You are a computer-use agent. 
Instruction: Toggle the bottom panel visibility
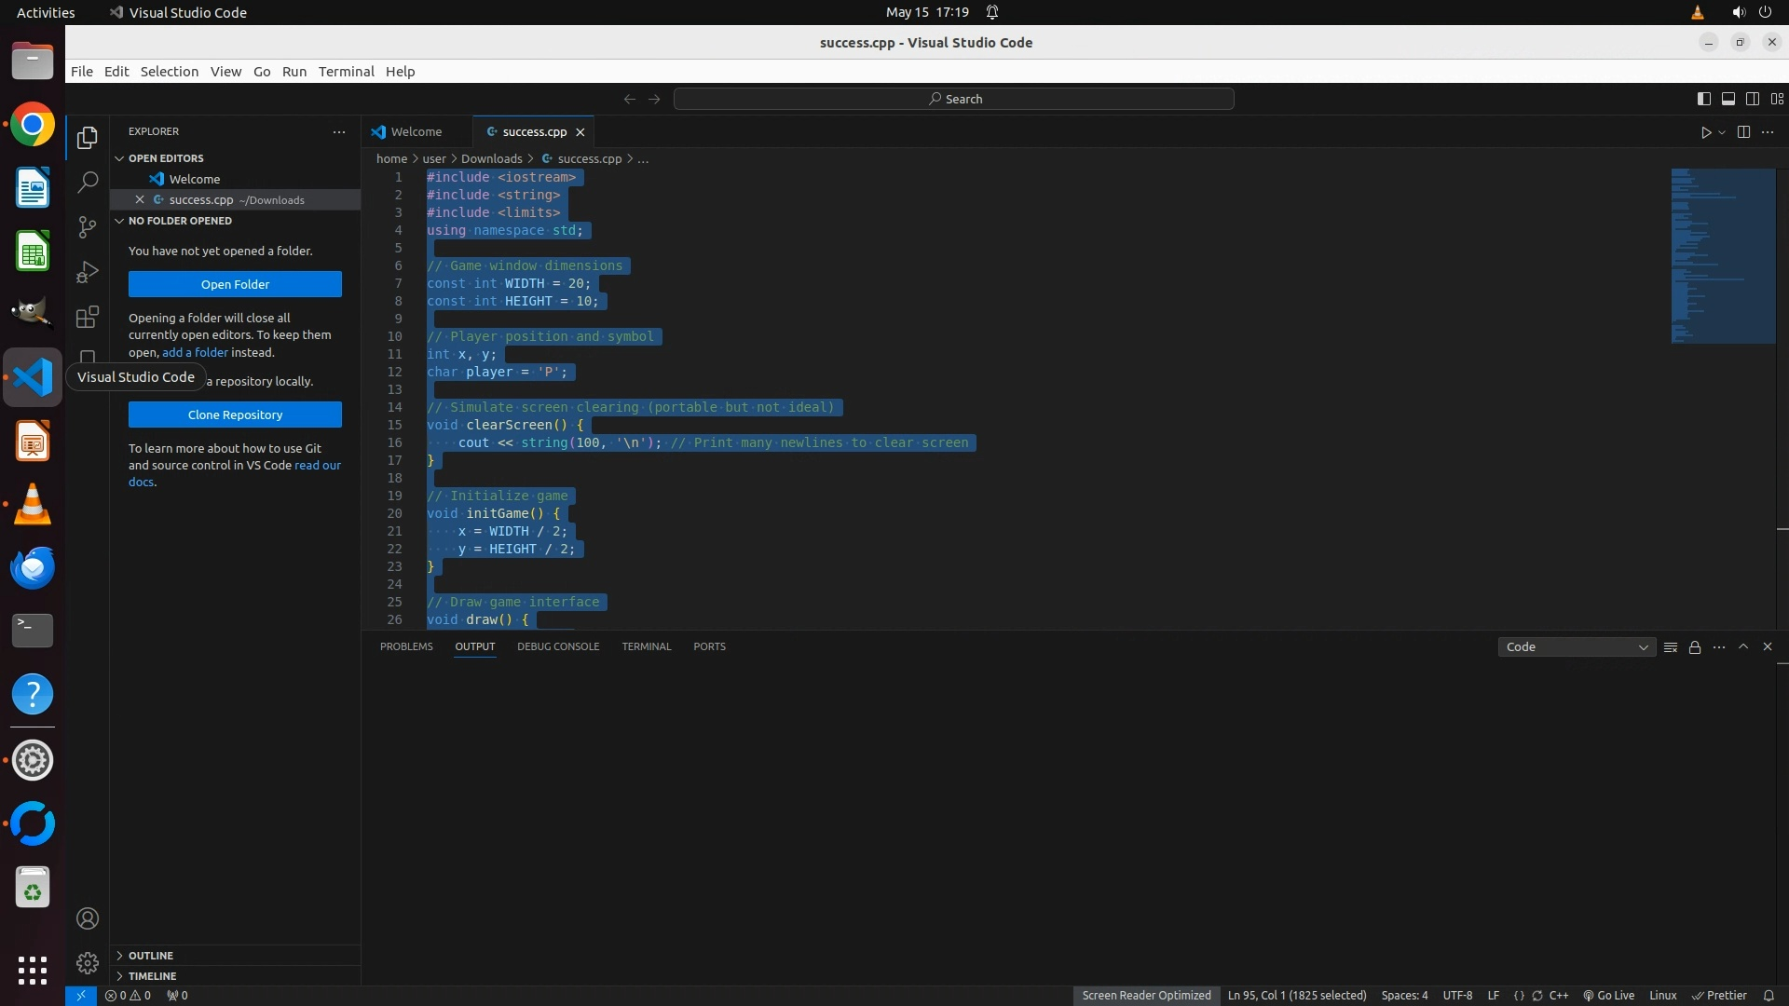point(1728,99)
